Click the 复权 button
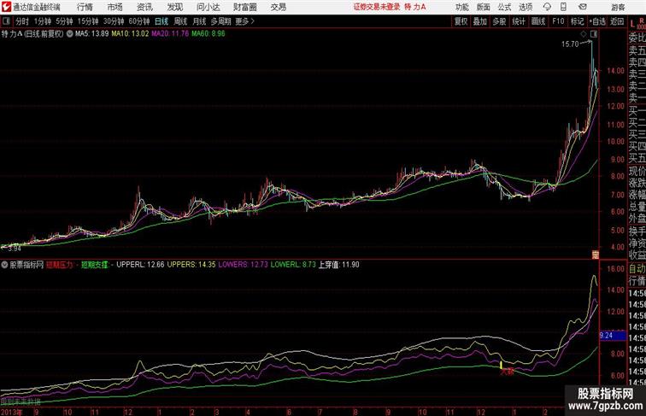 point(461,21)
